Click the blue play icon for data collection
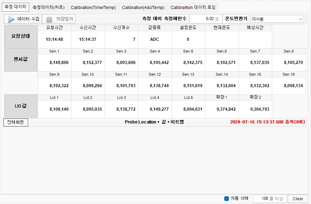 pyautogui.click(x=11, y=19)
